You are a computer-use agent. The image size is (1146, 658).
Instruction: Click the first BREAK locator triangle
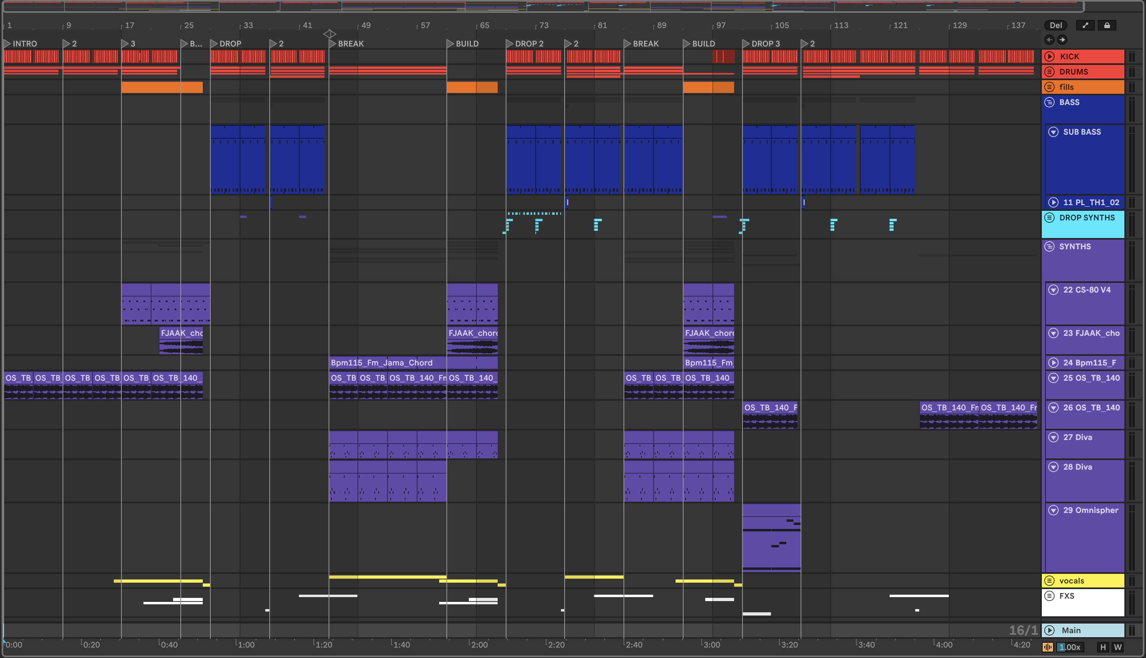333,43
